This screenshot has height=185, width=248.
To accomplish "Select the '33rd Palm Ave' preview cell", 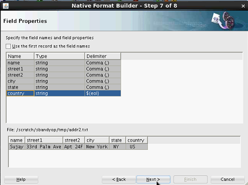I will coord(44,147).
